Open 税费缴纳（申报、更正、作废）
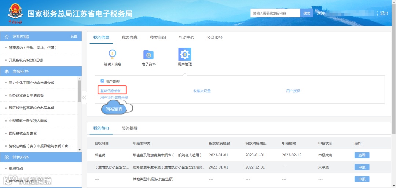 tap(32, 47)
